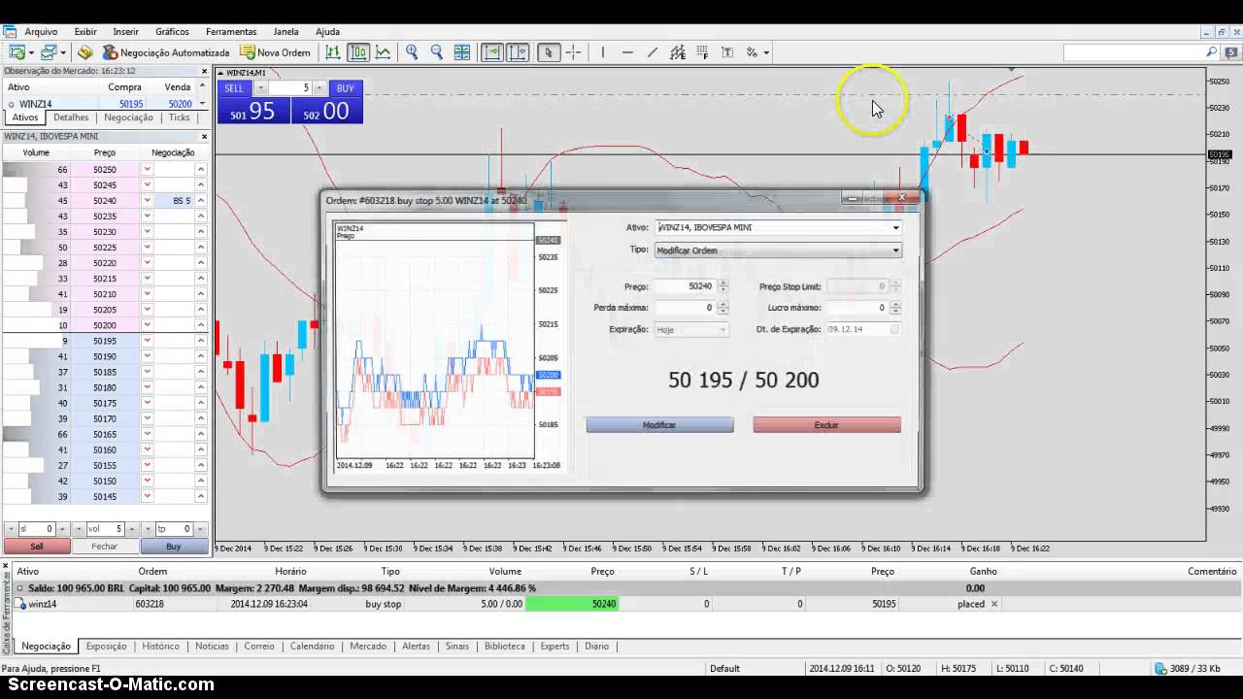Open the Gráficos menu
Viewport: 1243px width, 699px height.
pos(172,32)
